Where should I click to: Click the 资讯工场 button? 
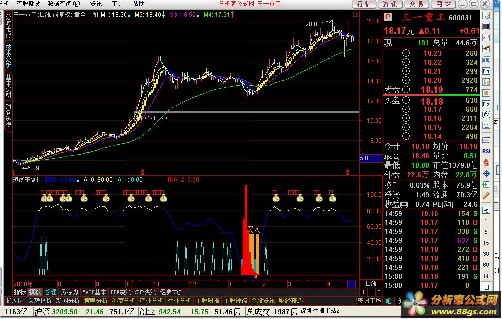point(370,301)
